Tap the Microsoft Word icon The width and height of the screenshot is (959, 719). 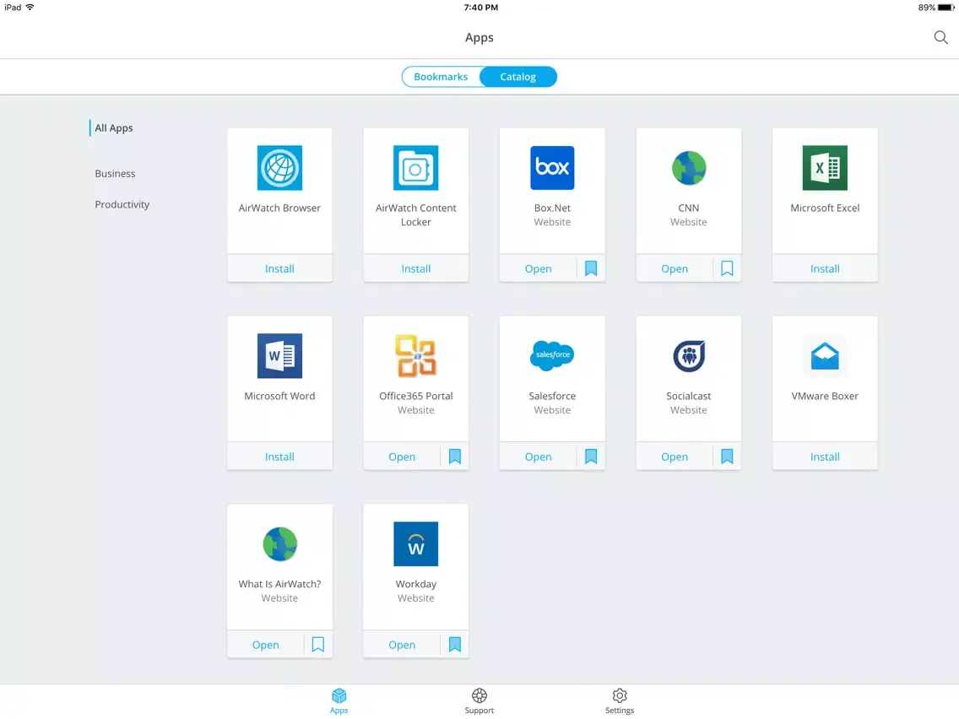click(x=279, y=356)
